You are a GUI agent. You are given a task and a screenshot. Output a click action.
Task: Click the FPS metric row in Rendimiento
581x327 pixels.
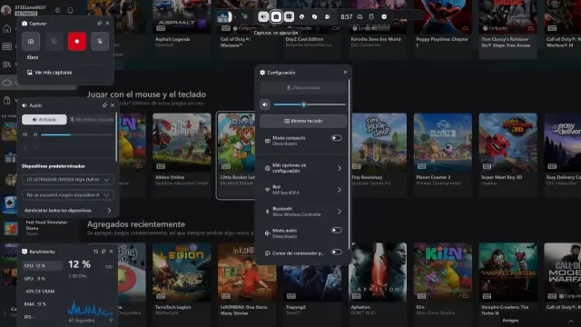point(43,317)
